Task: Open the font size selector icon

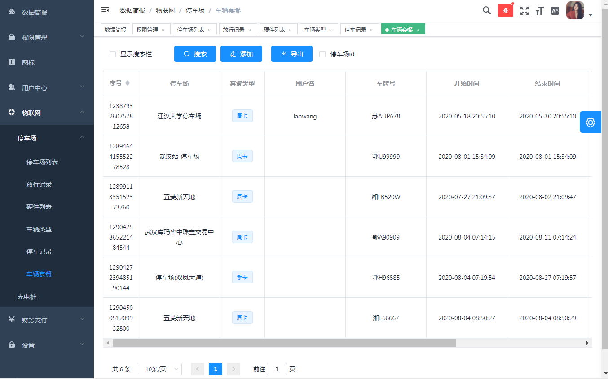Action: tap(539, 11)
